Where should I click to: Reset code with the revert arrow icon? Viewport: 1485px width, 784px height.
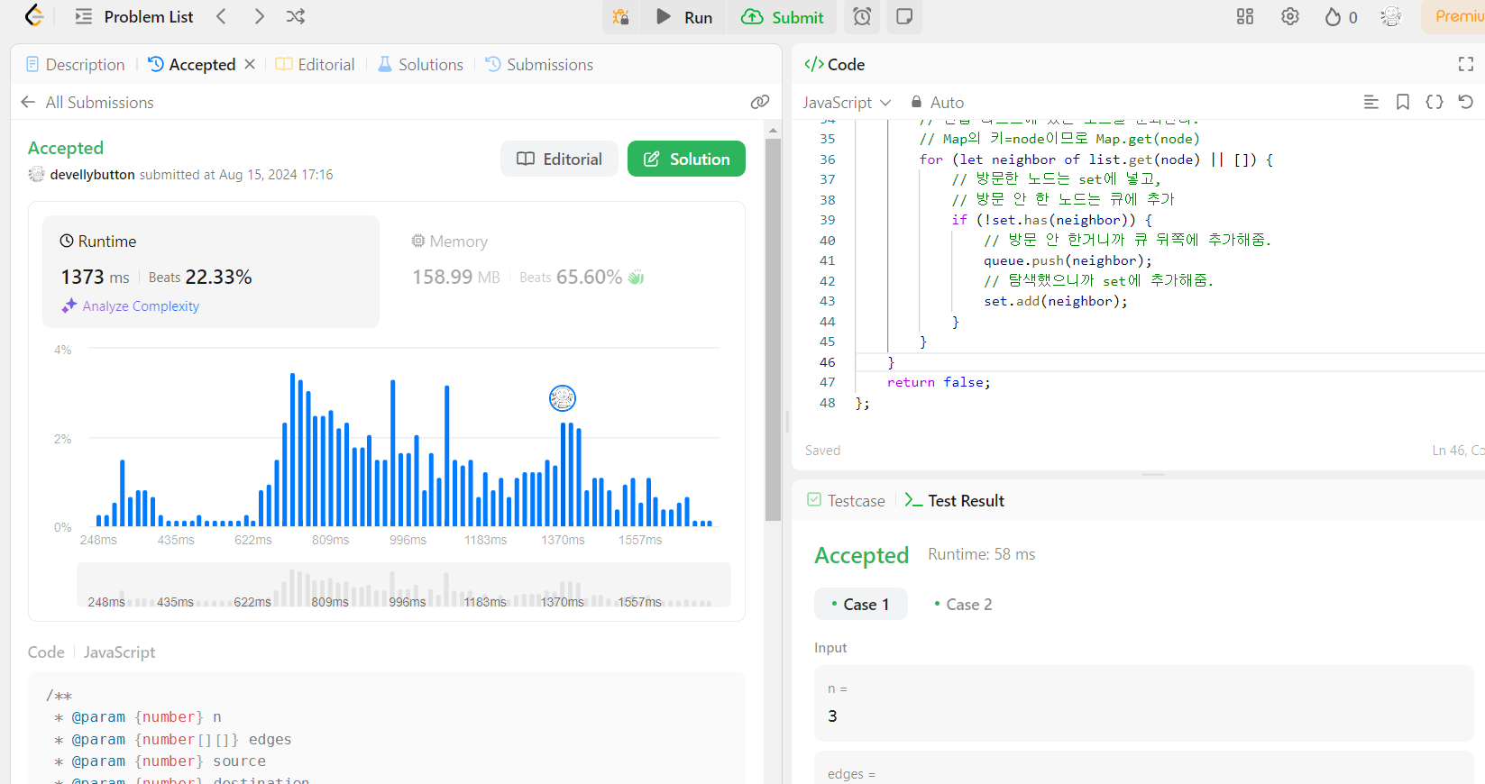1466,102
